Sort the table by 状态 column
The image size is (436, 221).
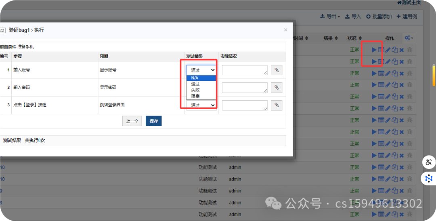[354, 38]
